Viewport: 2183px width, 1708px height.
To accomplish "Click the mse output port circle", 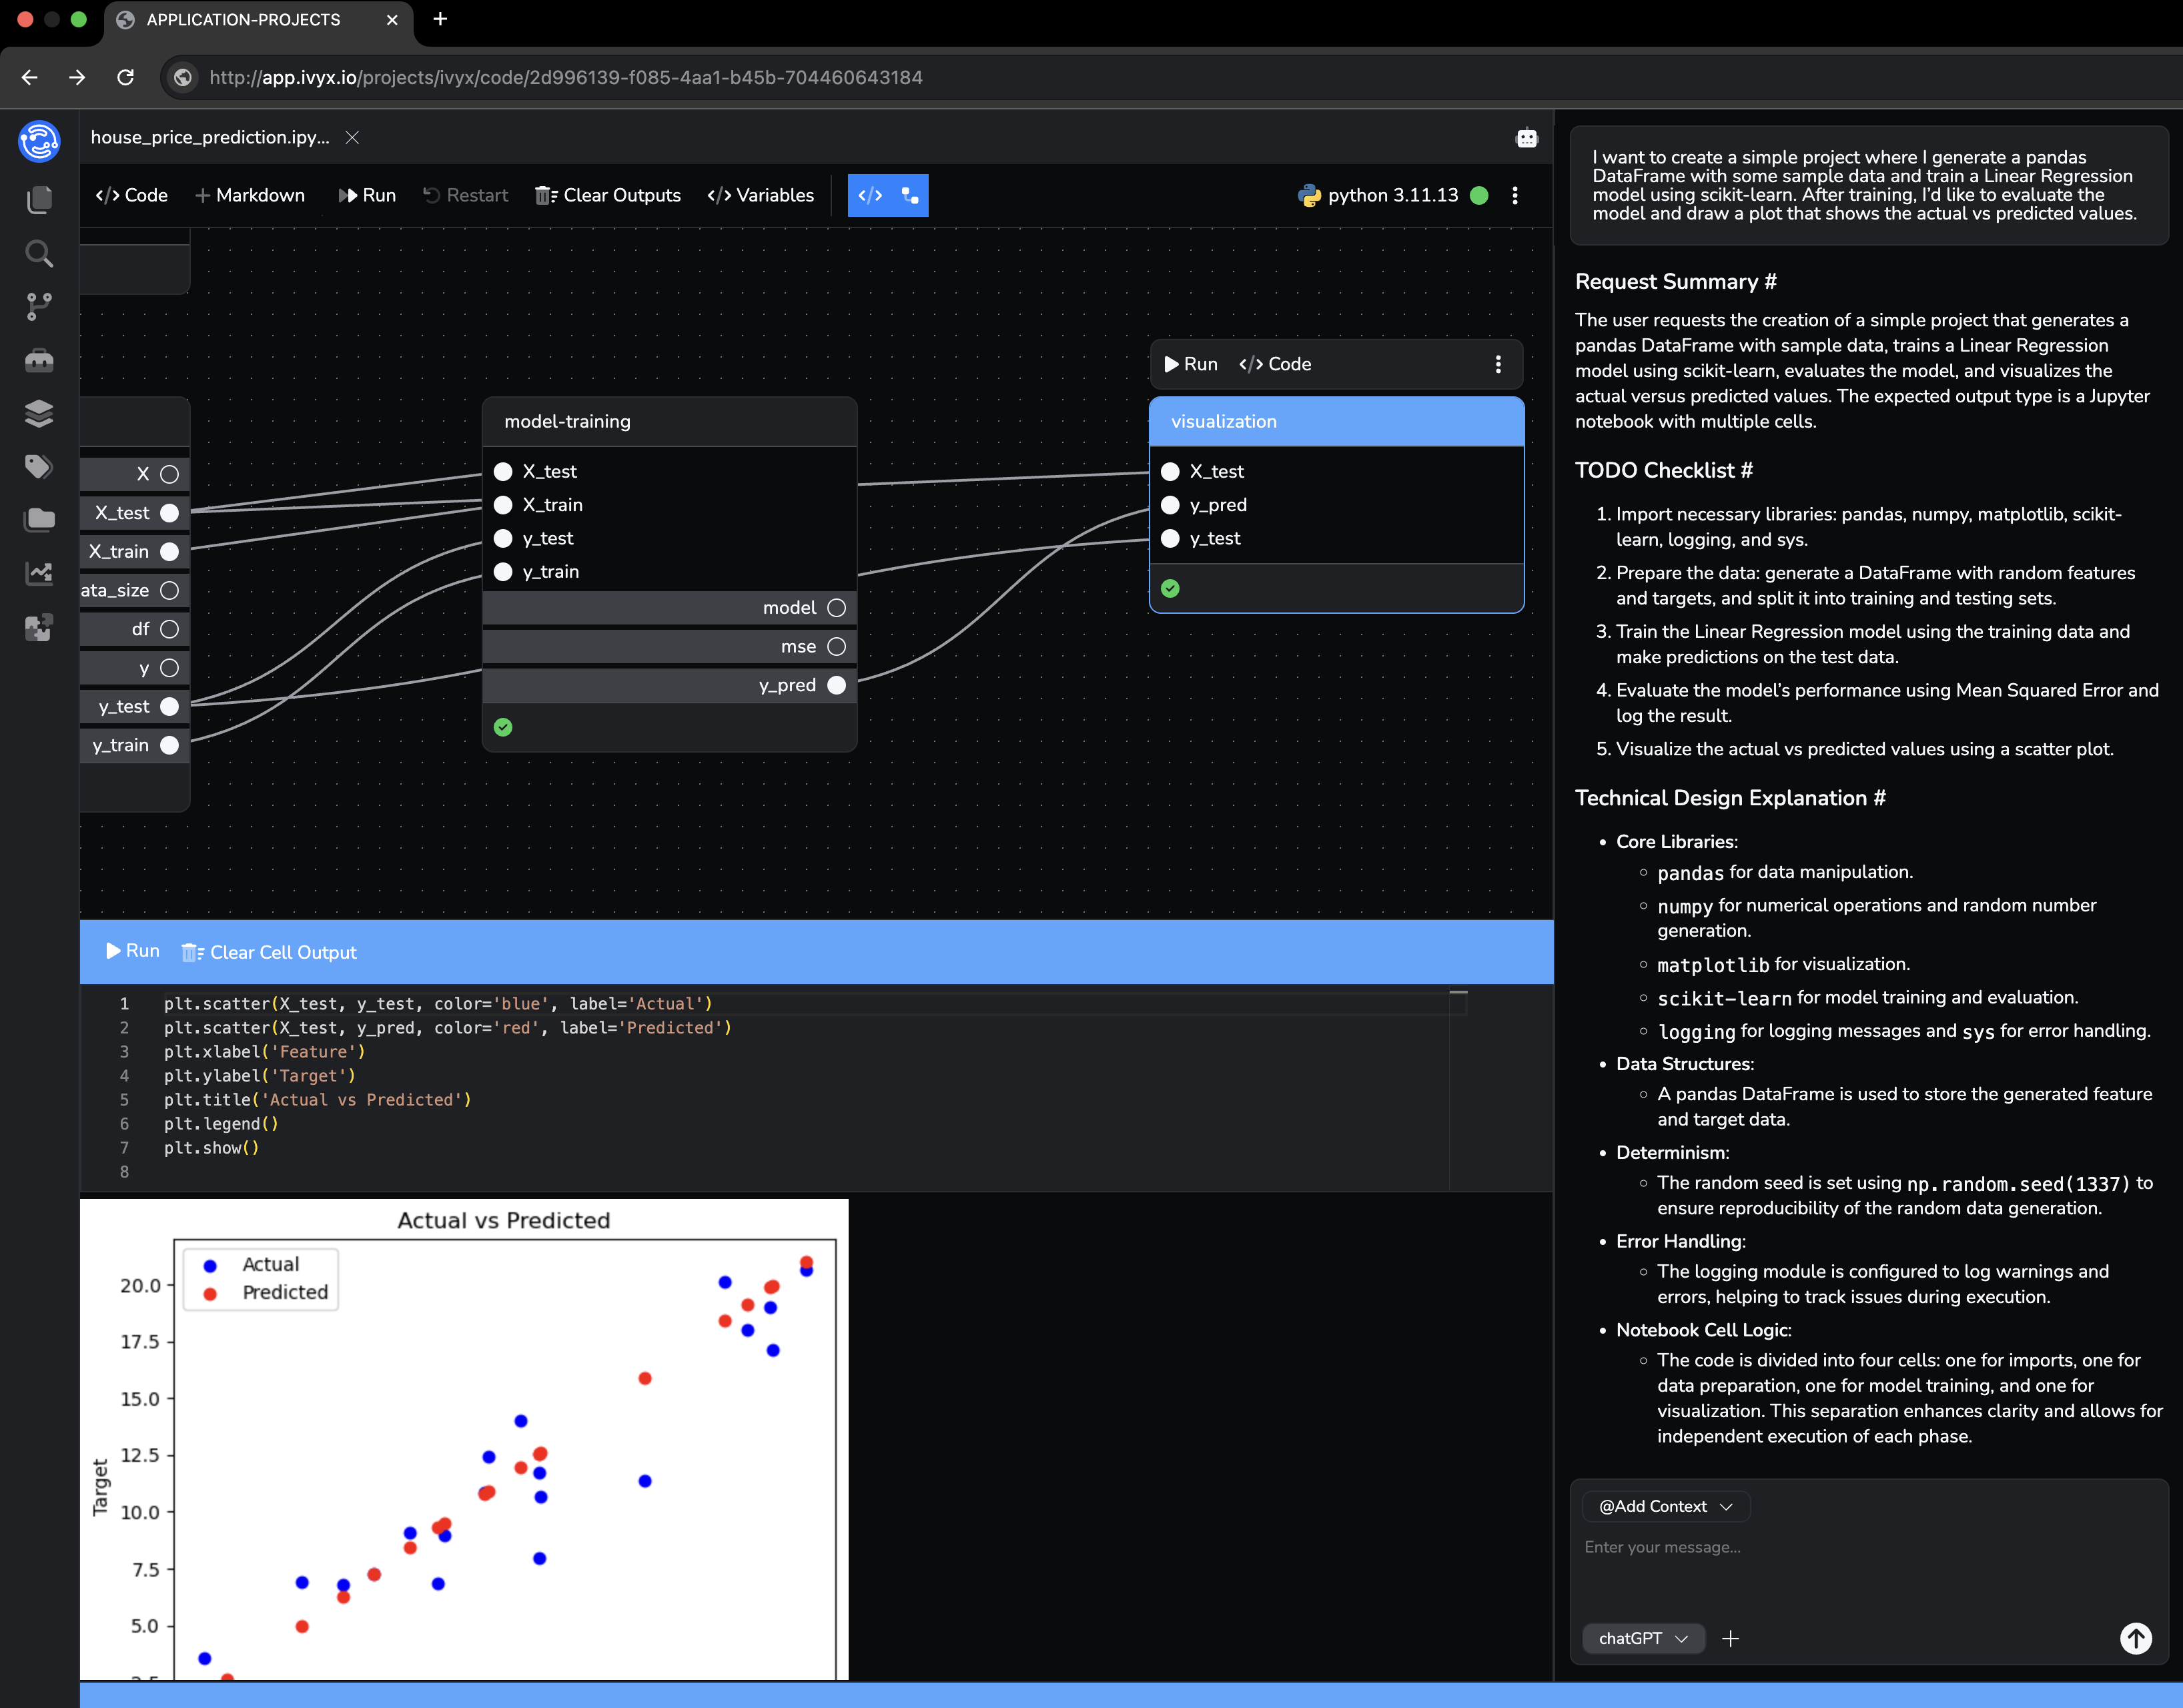I will click(837, 647).
